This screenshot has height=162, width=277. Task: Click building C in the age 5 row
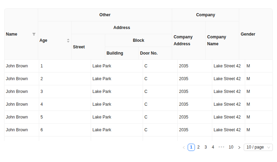click(x=146, y=117)
